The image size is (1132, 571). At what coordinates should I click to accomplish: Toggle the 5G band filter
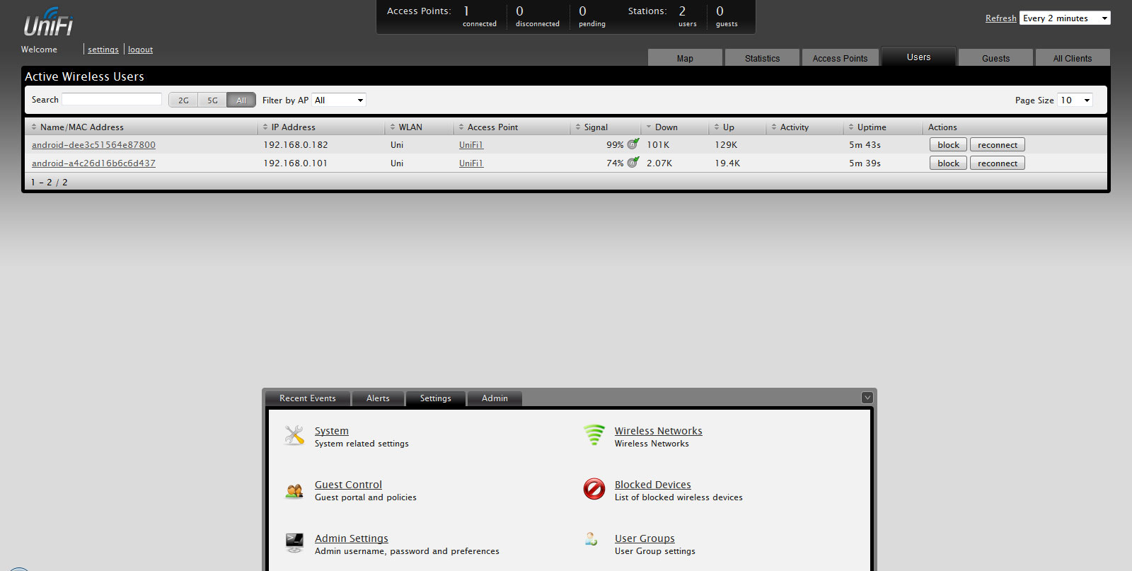[212, 100]
